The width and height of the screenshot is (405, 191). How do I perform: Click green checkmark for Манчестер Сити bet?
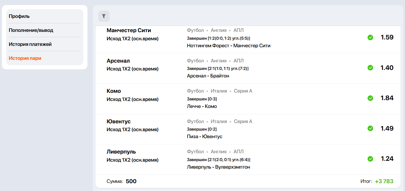tap(370, 37)
